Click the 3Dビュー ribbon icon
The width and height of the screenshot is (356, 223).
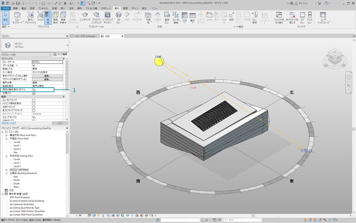119,18
